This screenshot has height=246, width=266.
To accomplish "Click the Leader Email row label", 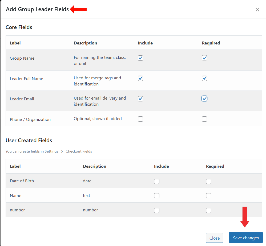I will point(22,99).
